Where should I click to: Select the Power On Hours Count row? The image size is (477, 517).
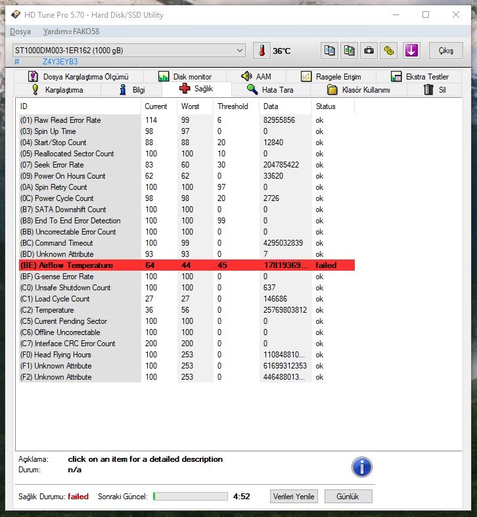(187, 176)
